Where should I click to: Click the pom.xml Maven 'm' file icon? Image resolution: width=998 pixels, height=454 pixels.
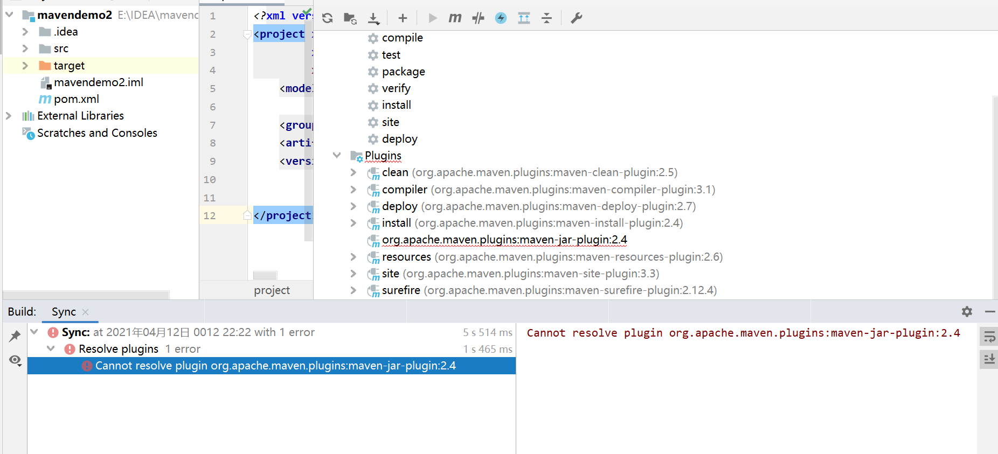45,99
